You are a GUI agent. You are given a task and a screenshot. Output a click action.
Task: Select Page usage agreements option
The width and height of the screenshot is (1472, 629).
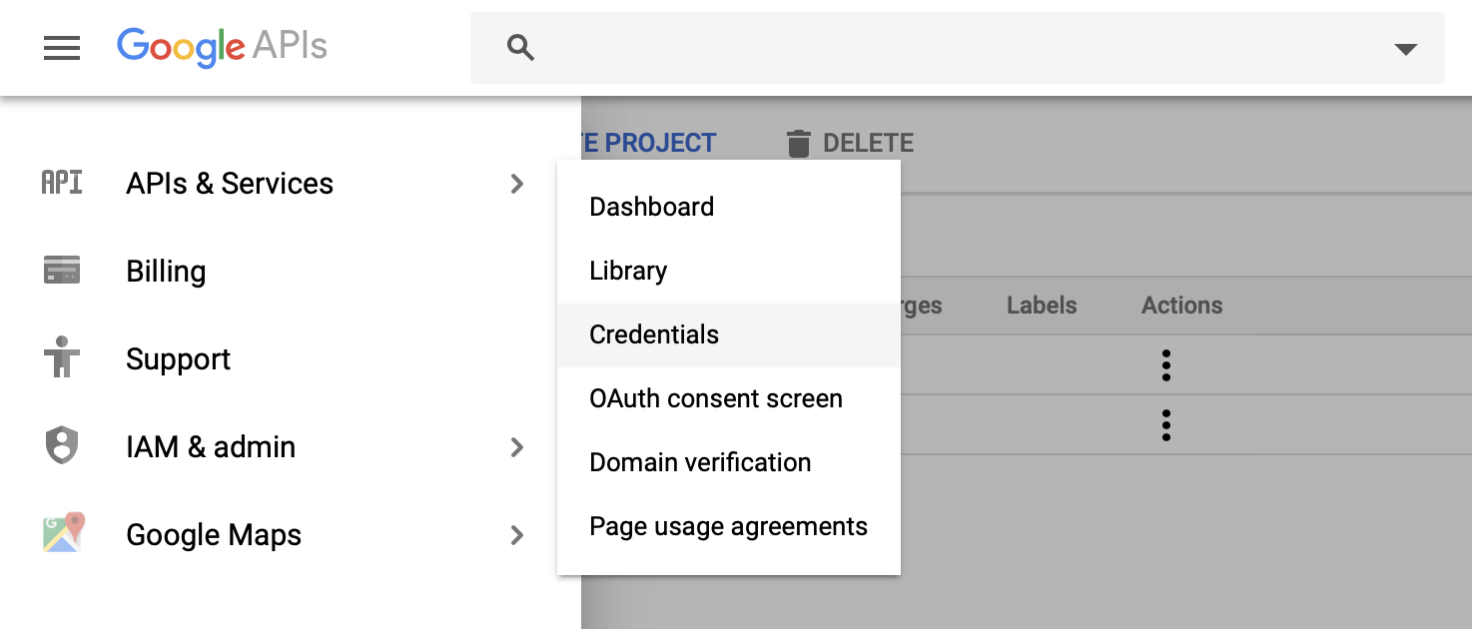pyautogui.click(x=729, y=526)
